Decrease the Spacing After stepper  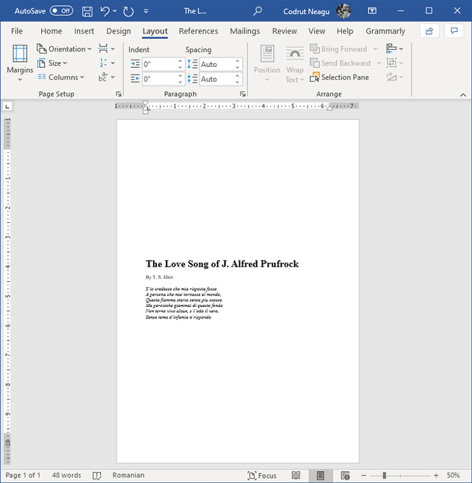point(237,82)
